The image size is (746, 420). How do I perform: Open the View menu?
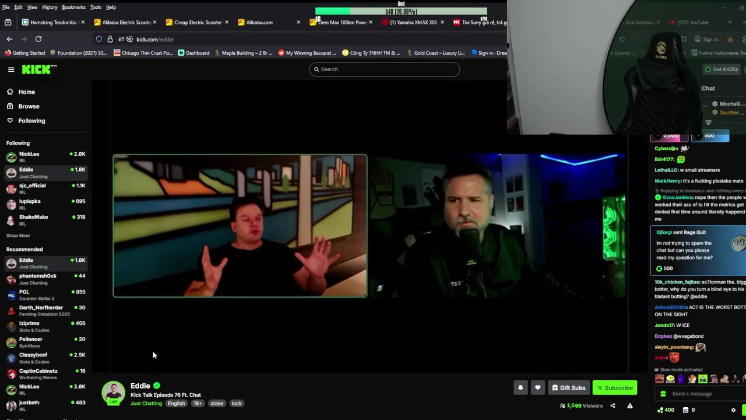pos(32,7)
